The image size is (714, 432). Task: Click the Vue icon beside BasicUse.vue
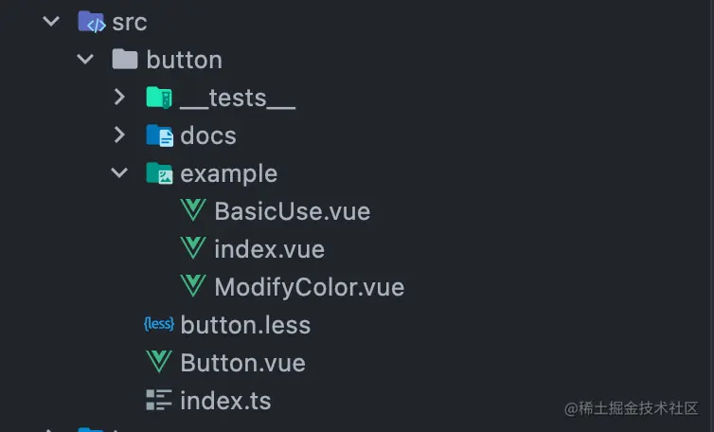[x=193, y=210]
